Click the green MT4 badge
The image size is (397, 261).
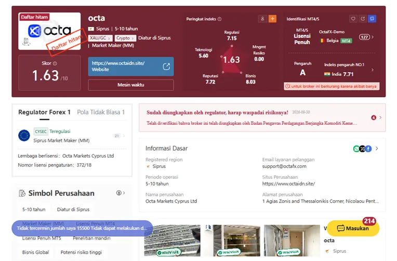(x=346, y=41)
